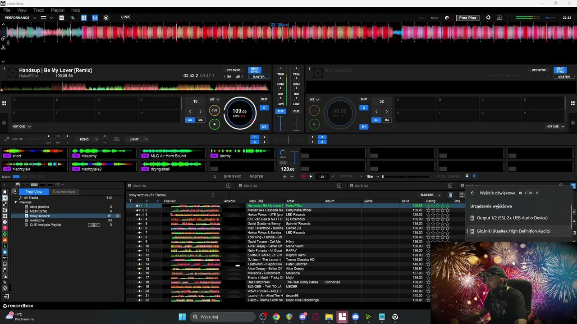The width and height of the screenshot is (577, 324).
Task: Click the scissors icon beside waveform
Action: click(x=3, y=47)
